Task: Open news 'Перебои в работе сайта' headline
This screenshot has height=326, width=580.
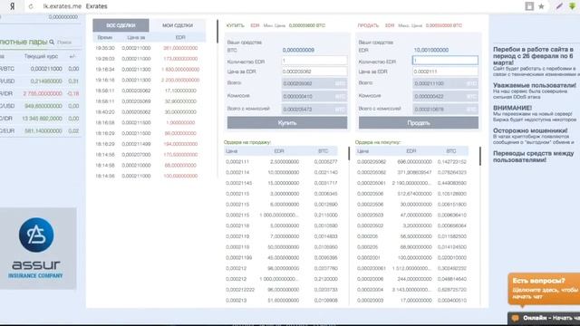Action: [x=533, y=56]
